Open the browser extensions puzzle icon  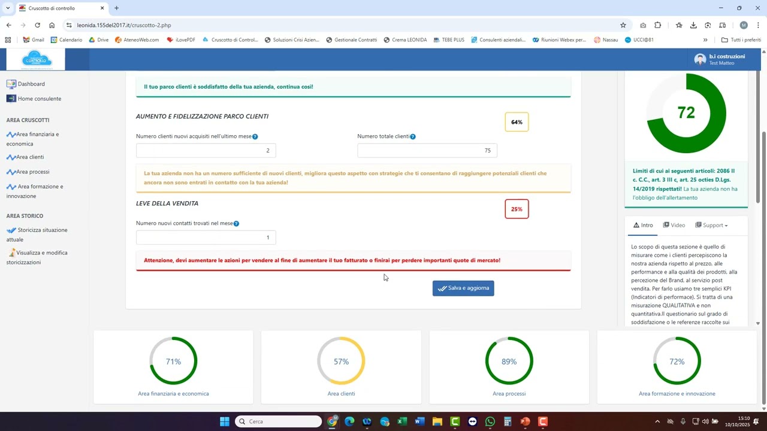(x=658, y=25)
